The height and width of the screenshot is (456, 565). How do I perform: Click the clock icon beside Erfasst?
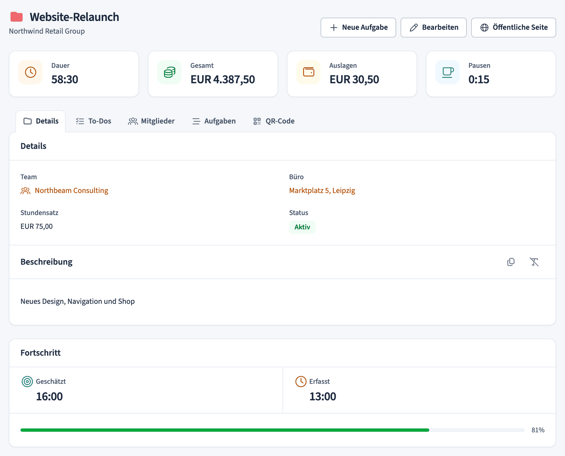(x=301, y=382)
